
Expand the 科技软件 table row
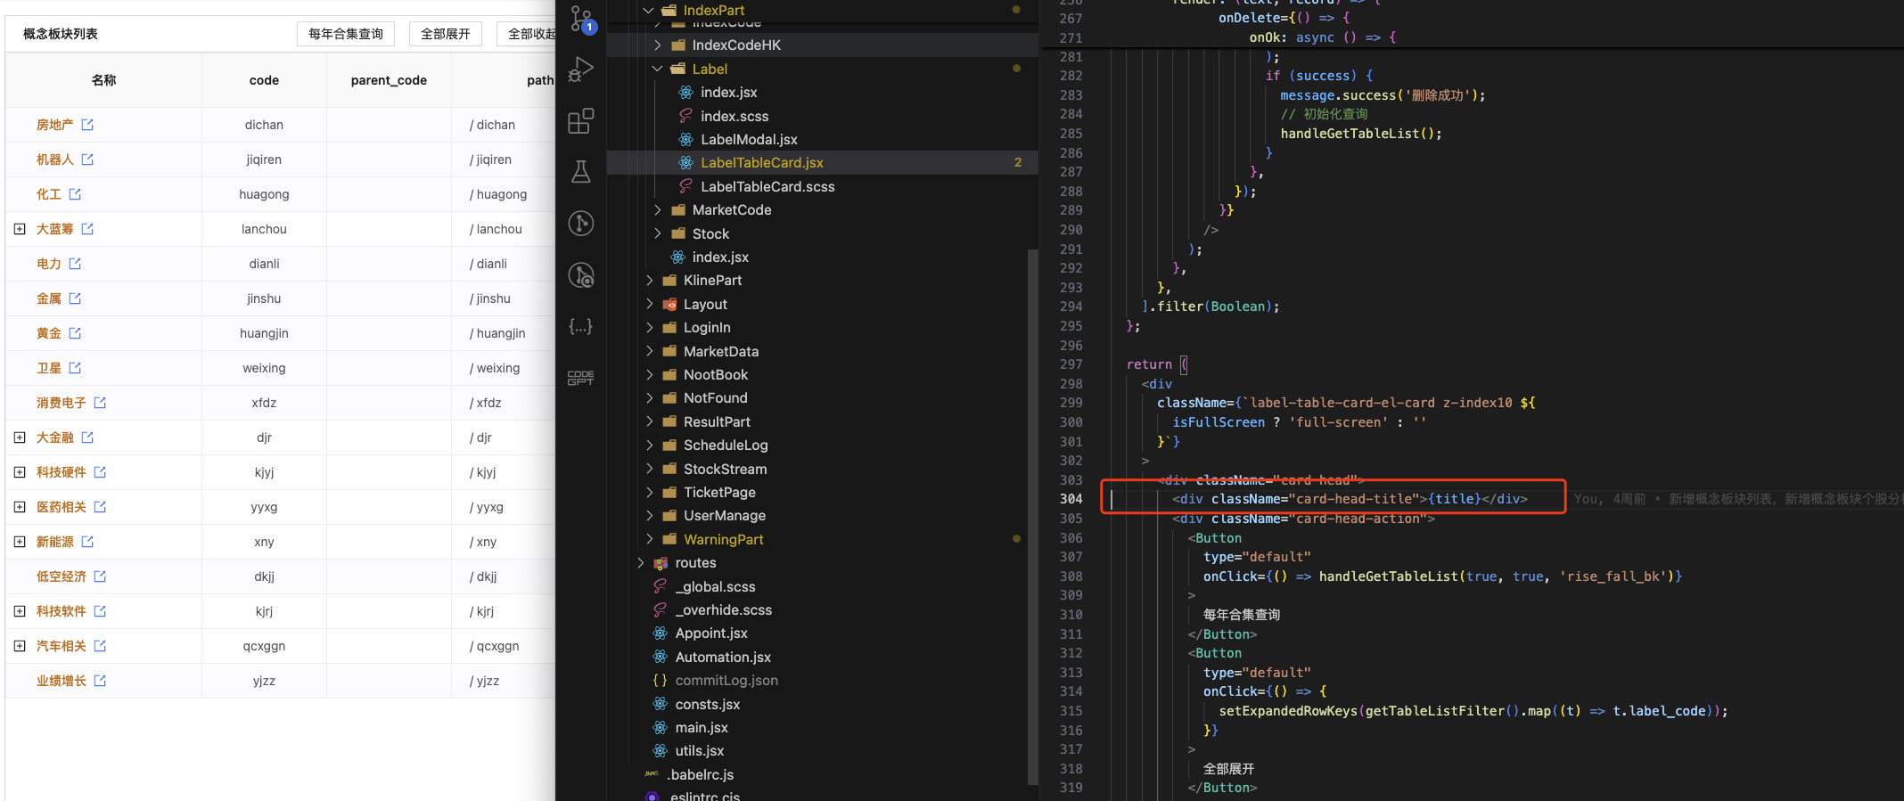click(x=20, y=611)
